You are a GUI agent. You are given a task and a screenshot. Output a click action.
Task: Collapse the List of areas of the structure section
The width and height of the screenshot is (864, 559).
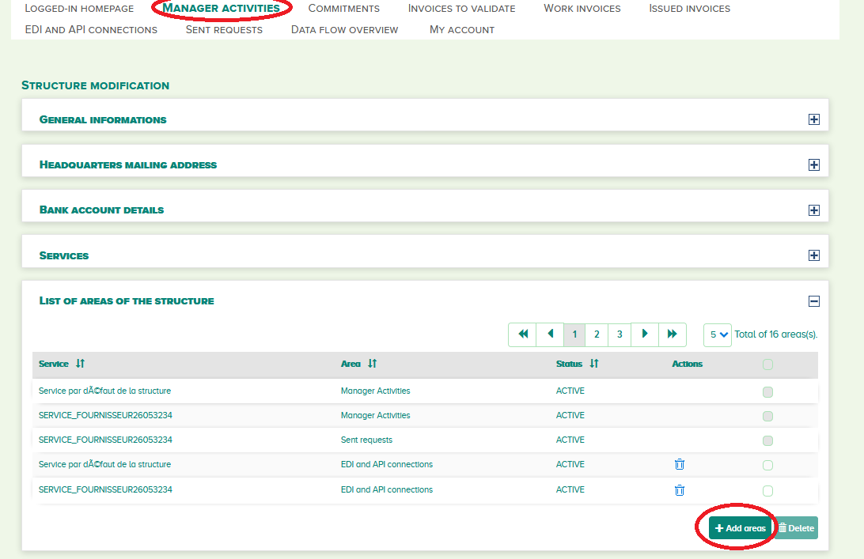coord(813,301)
